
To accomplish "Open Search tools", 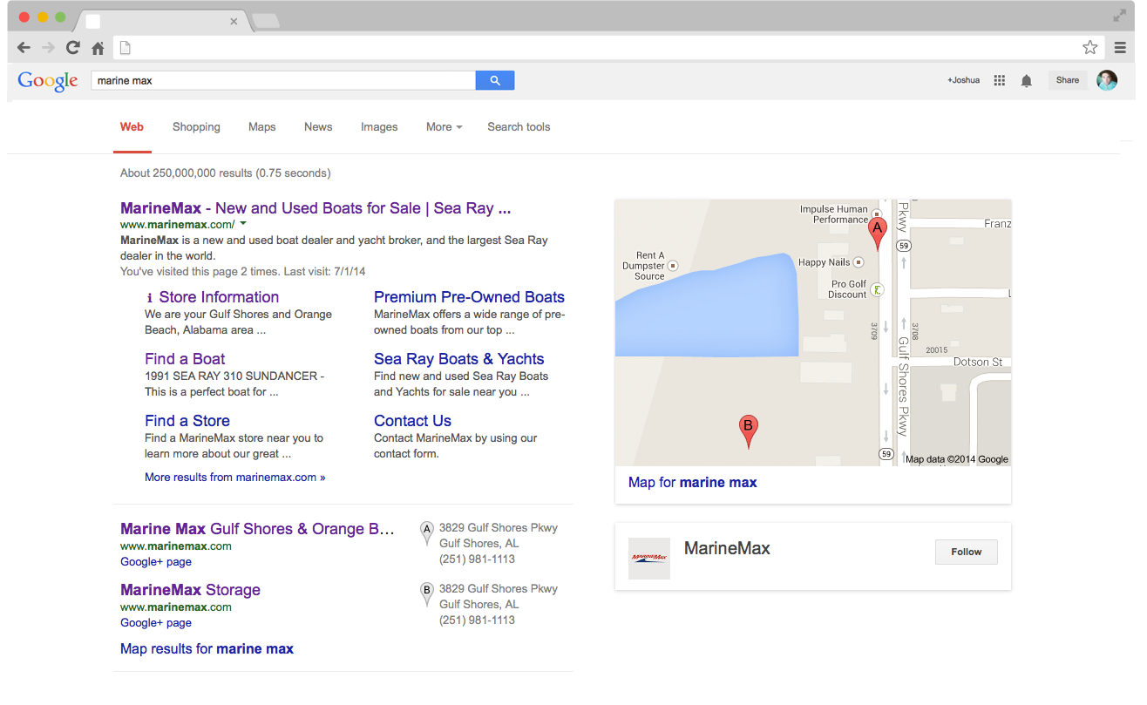I will 519,126.
